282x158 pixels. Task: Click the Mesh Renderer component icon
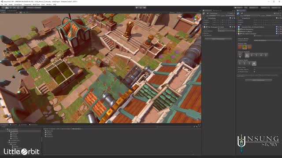[239, 29]
